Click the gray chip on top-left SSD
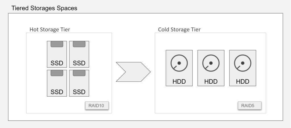 click(x=57, y=44)
